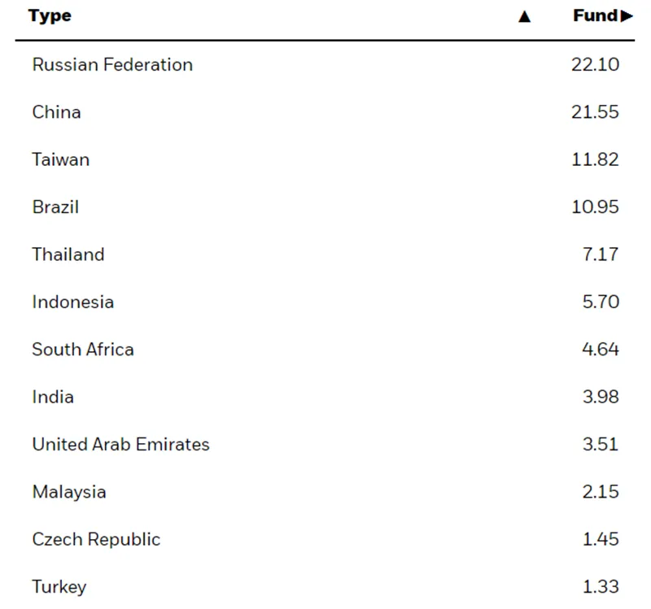The width and height of the screenshot is (651, 609).
Task: Click the 22.10 fund value
Action: point(596,65)
